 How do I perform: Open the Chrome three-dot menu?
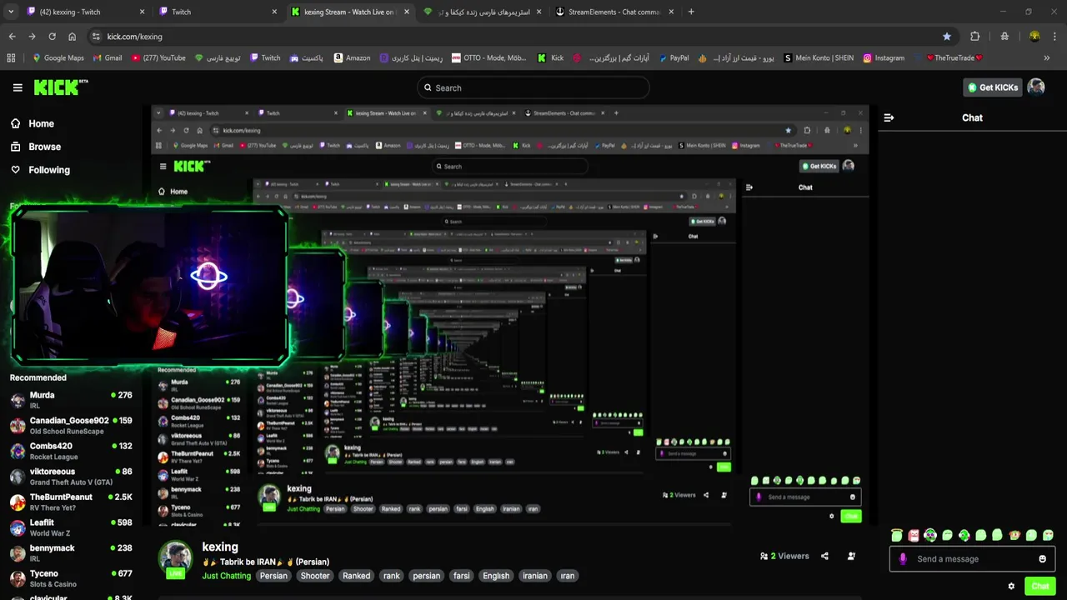pos(1056,37)
